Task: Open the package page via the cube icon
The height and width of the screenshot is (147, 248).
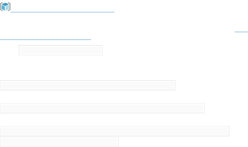Action: click(5, 7)
